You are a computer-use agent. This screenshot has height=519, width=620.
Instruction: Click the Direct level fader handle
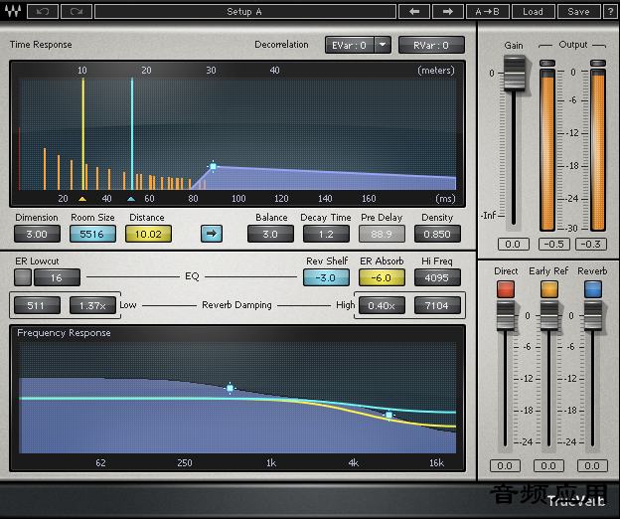pyautogui.click(x=506, y=315)
